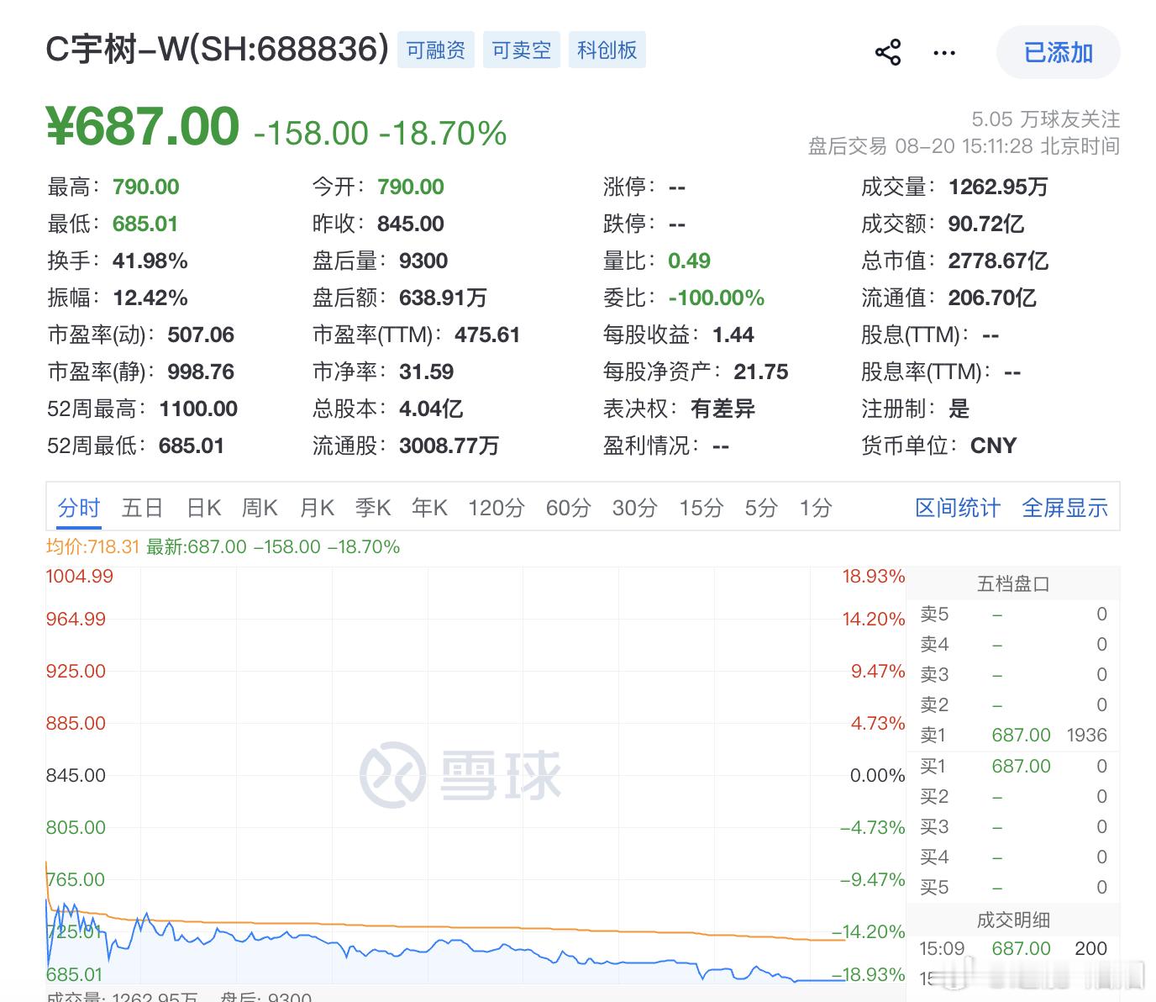Viewport: 1156px width, 1002px height.
Task: Click the 量比 value 0.49
Action: pyautogui.click(x=689, y=261)
